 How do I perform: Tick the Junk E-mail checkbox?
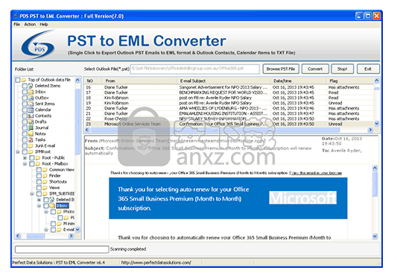tap(25, 146)
